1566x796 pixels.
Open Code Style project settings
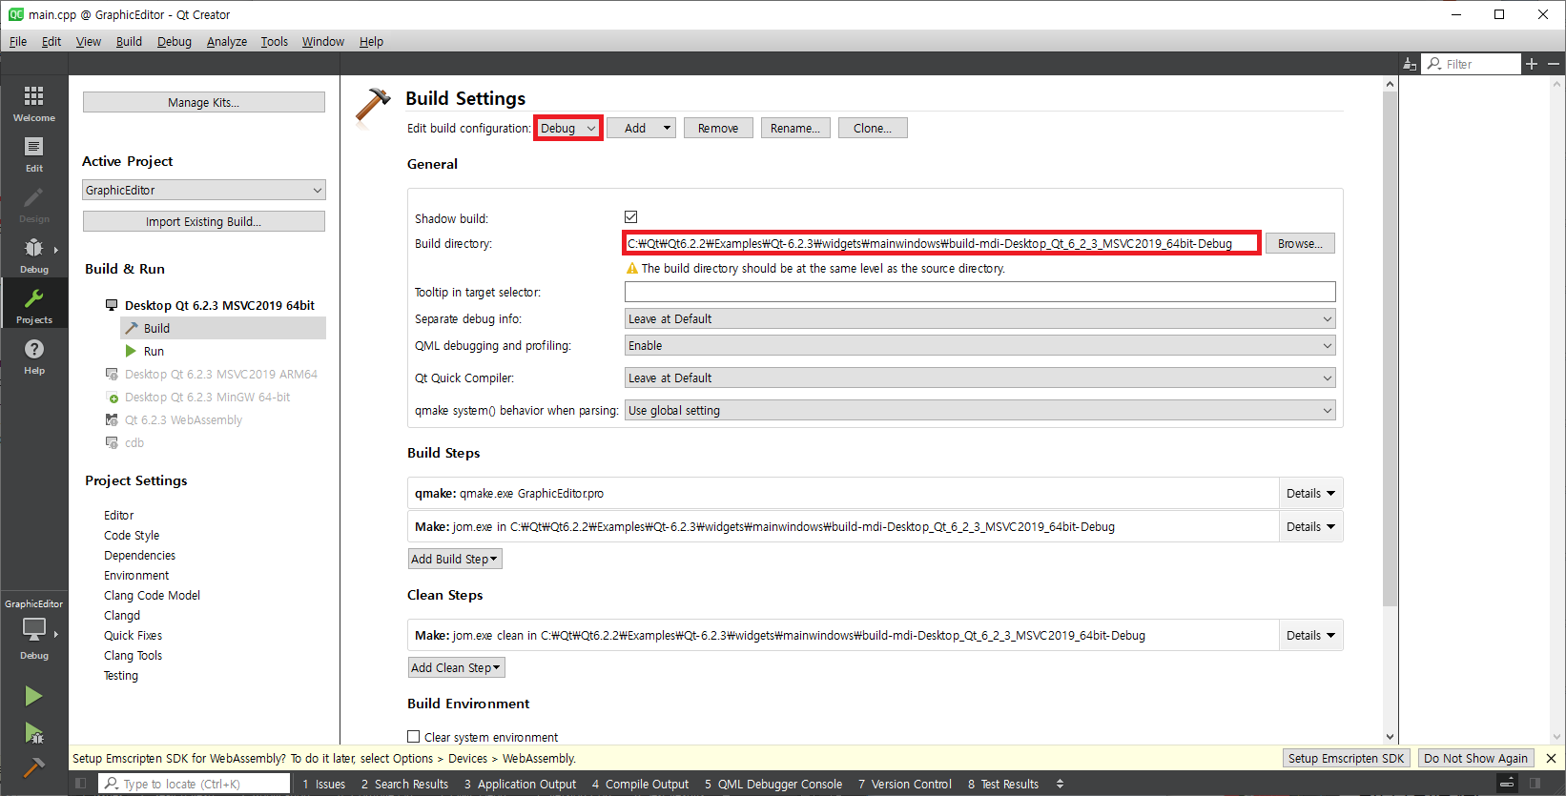coord(132,535)
